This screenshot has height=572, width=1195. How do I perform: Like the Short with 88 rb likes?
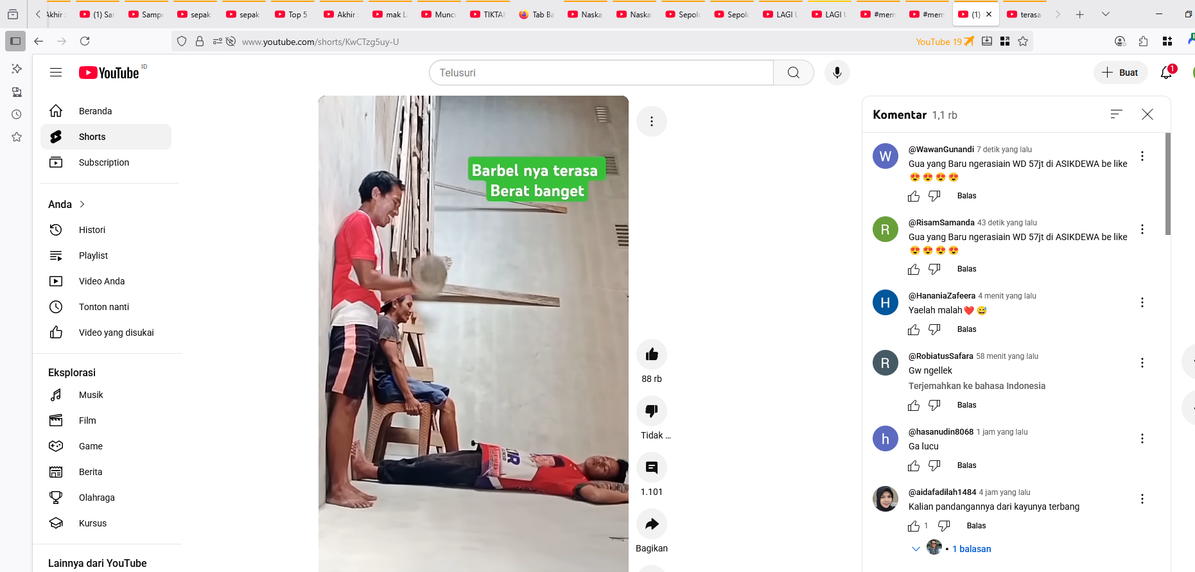(x=652, y=354)
